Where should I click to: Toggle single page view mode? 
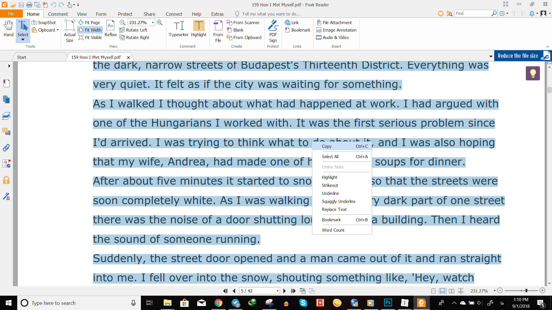(x=434, y=291)
